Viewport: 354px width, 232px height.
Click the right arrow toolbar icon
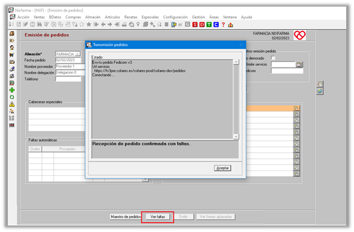click(110, 25)
